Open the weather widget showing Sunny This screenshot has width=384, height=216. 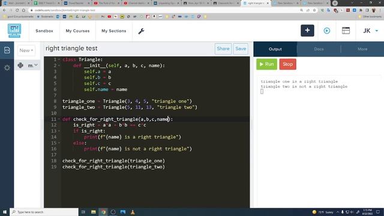323,212
